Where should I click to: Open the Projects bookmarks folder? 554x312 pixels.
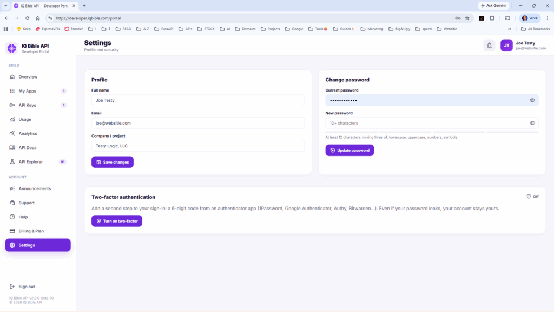click(x=271, y=29)
